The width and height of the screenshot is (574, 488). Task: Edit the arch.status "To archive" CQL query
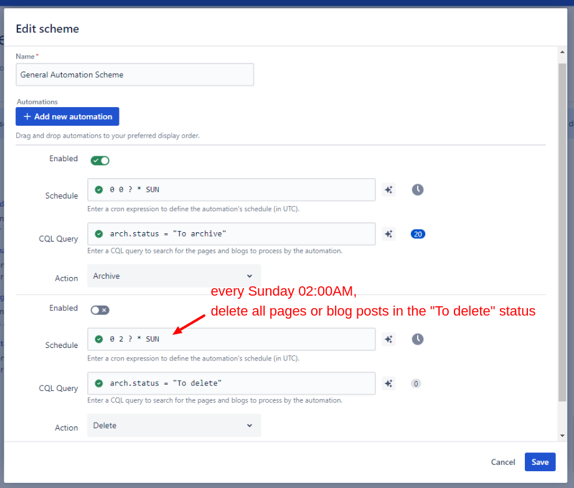pos(232,234)
